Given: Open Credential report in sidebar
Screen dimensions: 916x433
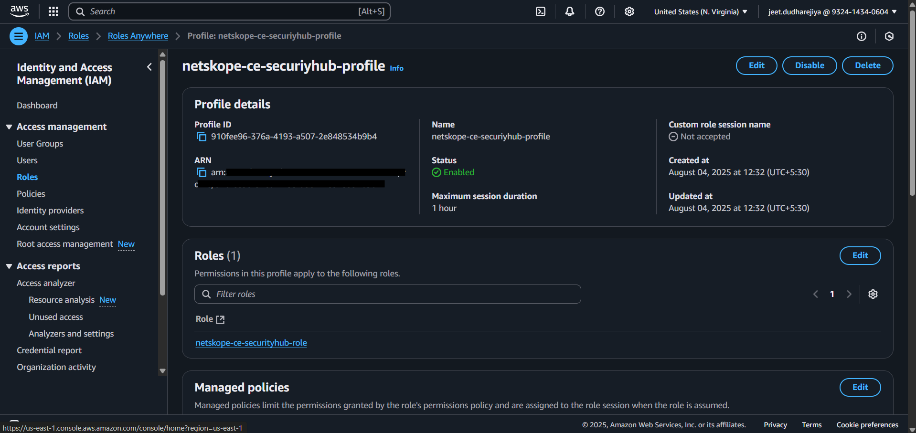Looking at the screenshot, I should [x=49, y=350].
